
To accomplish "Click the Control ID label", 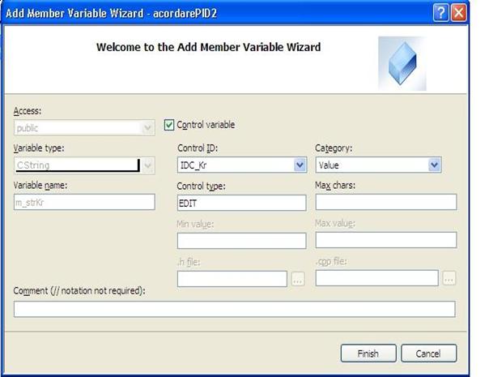I will 198,148.
